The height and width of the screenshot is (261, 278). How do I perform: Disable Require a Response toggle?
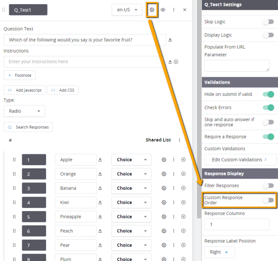click(268, 137)
